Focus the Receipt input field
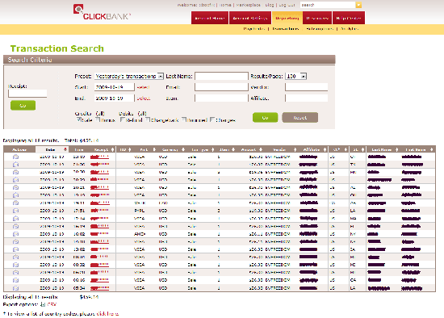Image resolution: width=444 pixels, height=318 pixels. click(x=27, y=94)
